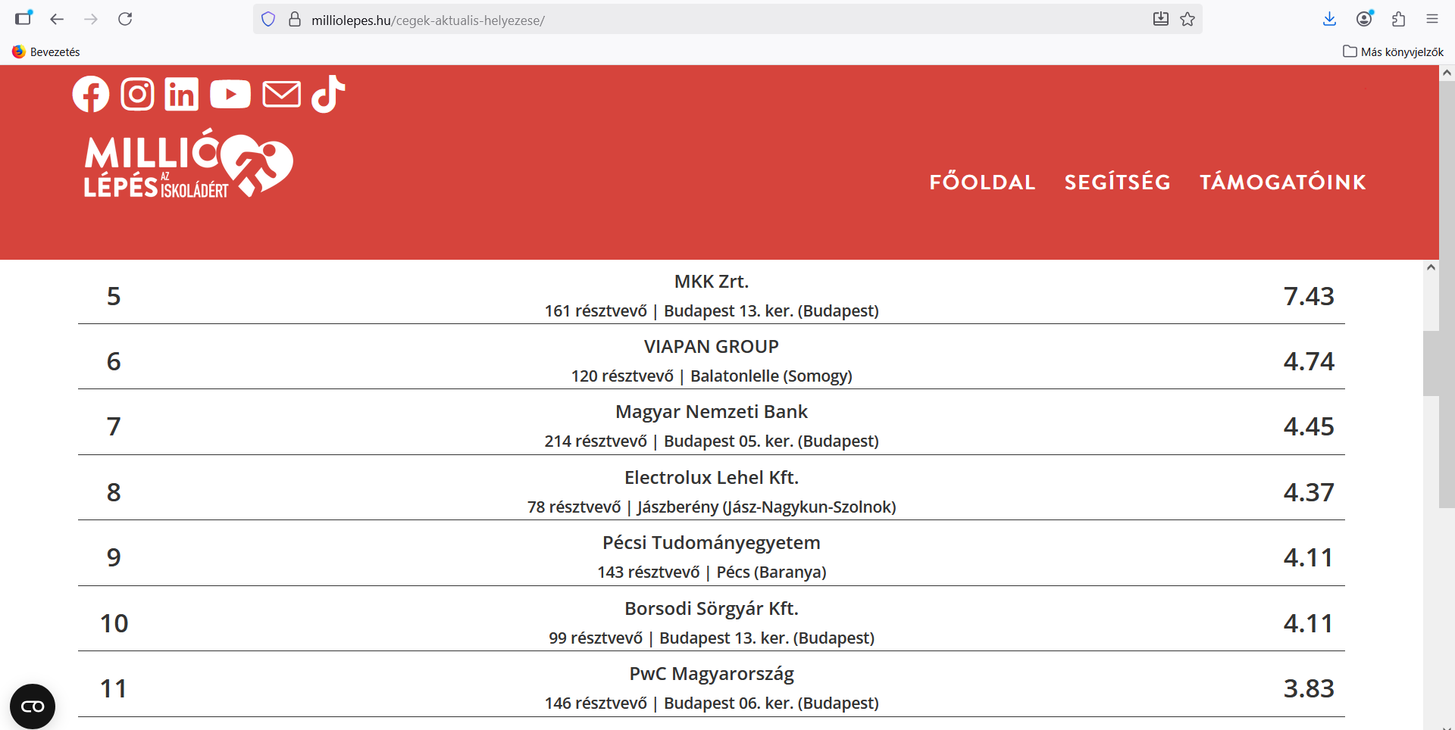Screen dimensions: 1455x730
Task: Open Firefox downloads panel
Action: 1329,20
